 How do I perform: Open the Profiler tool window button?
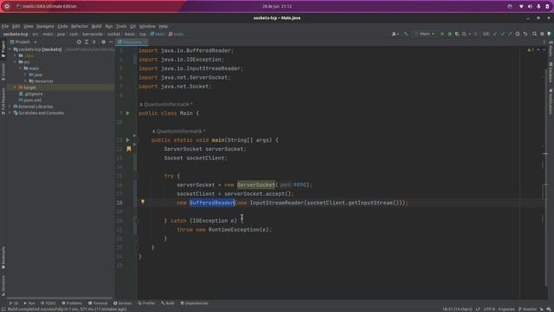(146, 303)
